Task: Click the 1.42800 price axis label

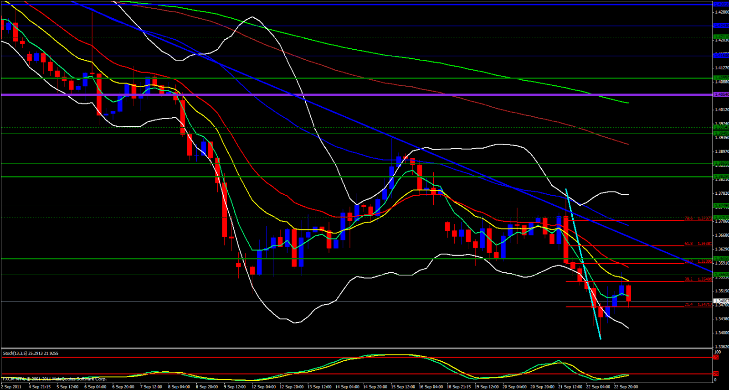Action: coord(722,12)
